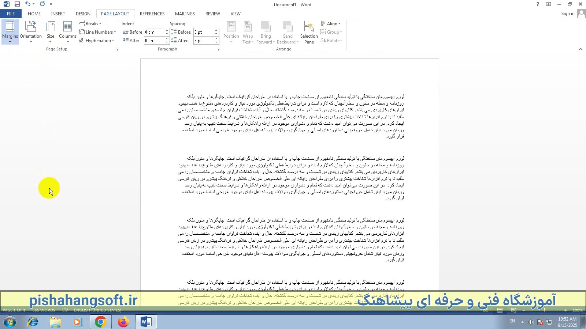Screen dimensions: 586x329
Task: Open the Undo history dropdown arrow
Action: point(34,4)
